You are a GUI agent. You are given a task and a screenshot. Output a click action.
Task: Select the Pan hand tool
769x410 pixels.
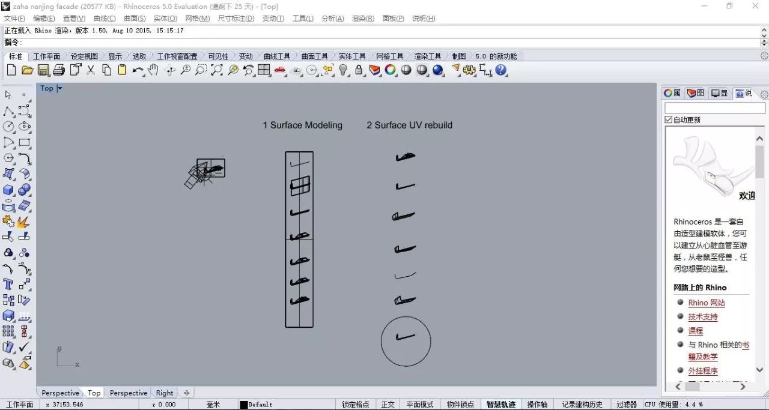pyautogui.click(x=153, y=70)
